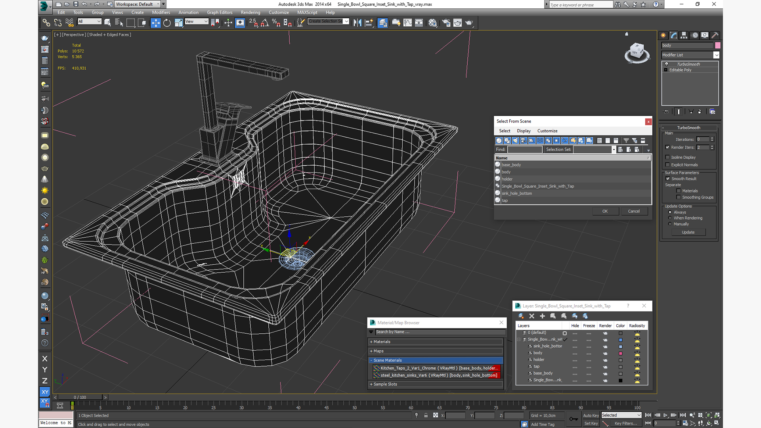Open the Render Setup teapot icon
Image resolution: width=761 pixels, height=428 pixels.
click(446, 23)
